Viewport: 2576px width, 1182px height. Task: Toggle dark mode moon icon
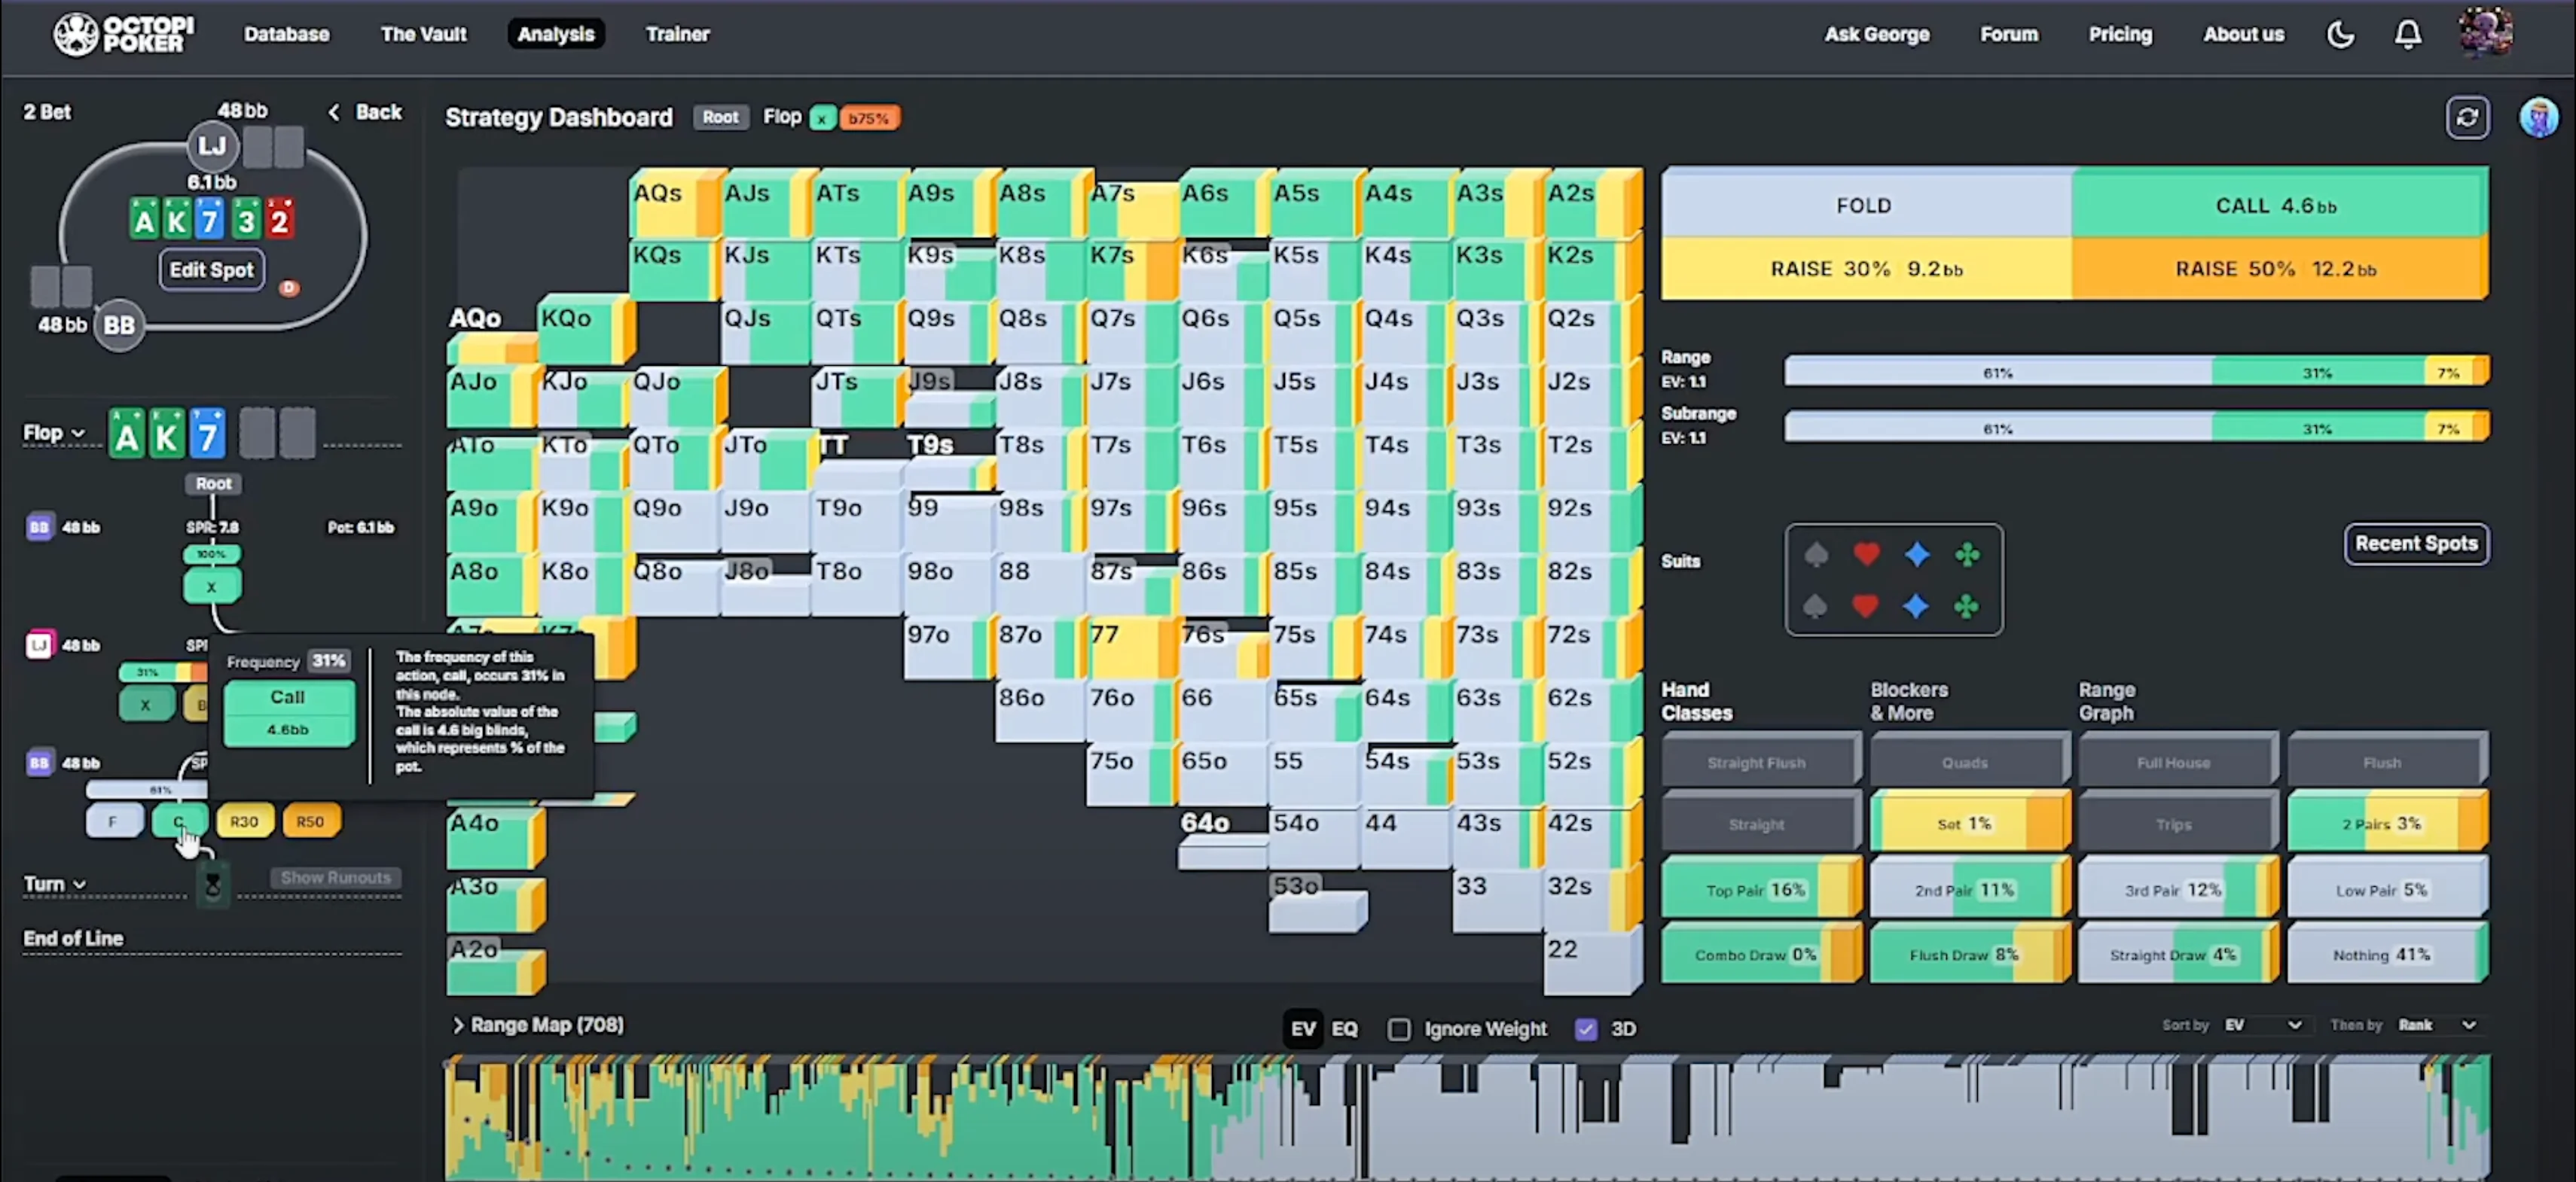pos(2340,35)
